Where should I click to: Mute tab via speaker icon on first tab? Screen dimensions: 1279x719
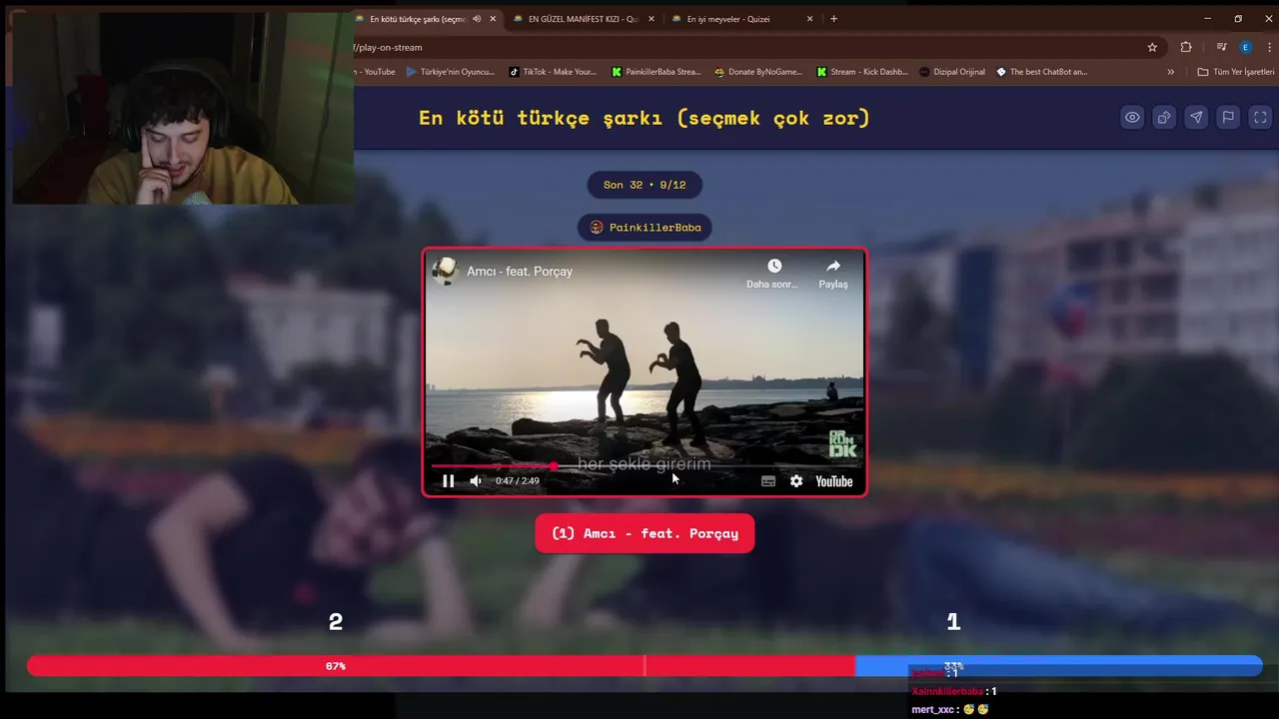pos(477,19)
